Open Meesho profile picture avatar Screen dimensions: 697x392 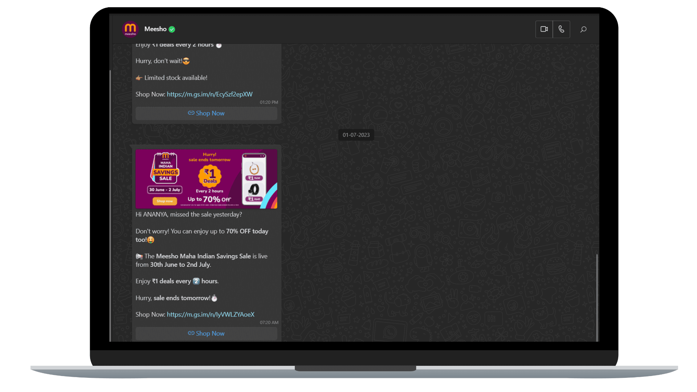pos(130,29)
